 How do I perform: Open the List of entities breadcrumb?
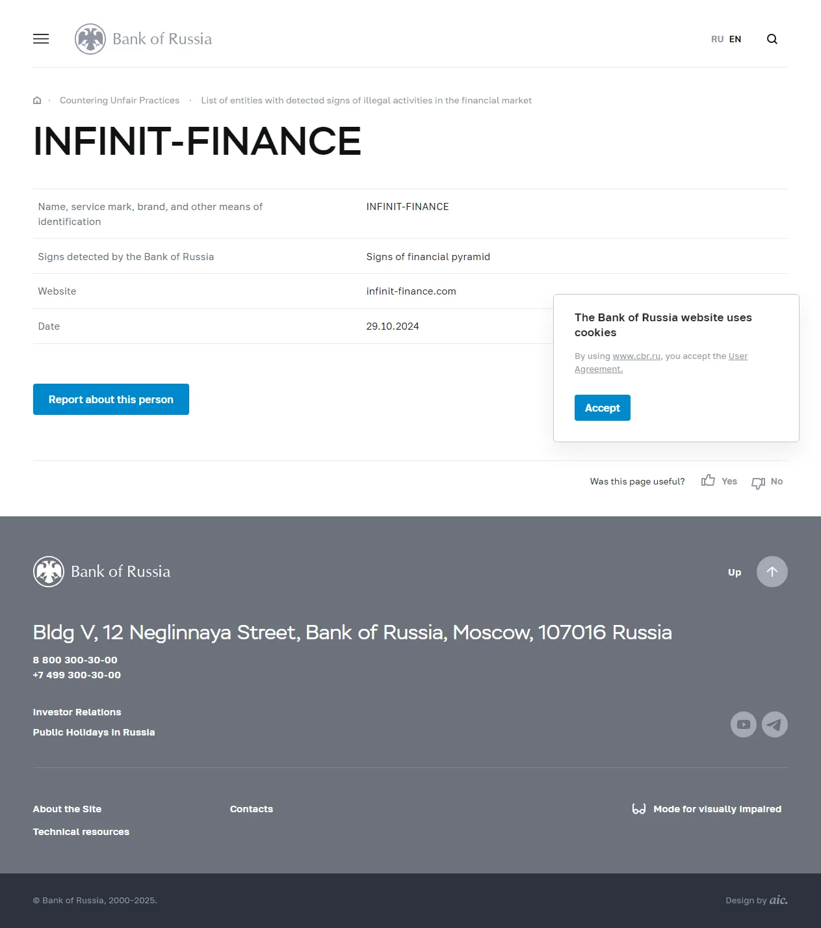tap(366, 100)
